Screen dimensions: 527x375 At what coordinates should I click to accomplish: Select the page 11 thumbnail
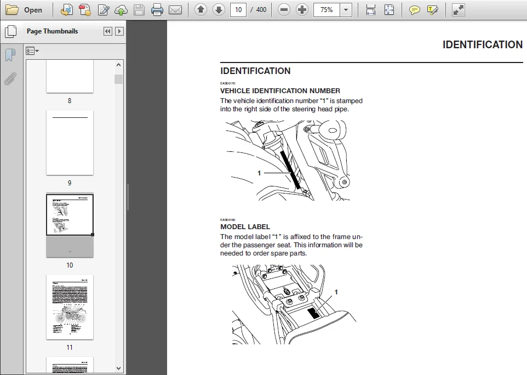click(x=70, y=307)
